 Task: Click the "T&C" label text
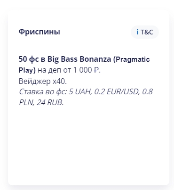[x=147, y=32]
